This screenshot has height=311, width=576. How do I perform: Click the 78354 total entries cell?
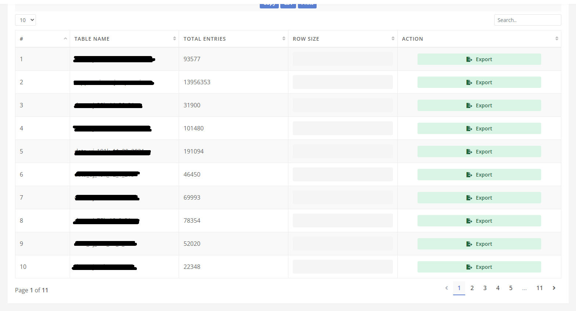click(x=233, y=221)
